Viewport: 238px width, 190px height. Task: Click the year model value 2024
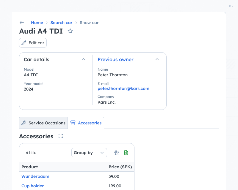point(29,89)
